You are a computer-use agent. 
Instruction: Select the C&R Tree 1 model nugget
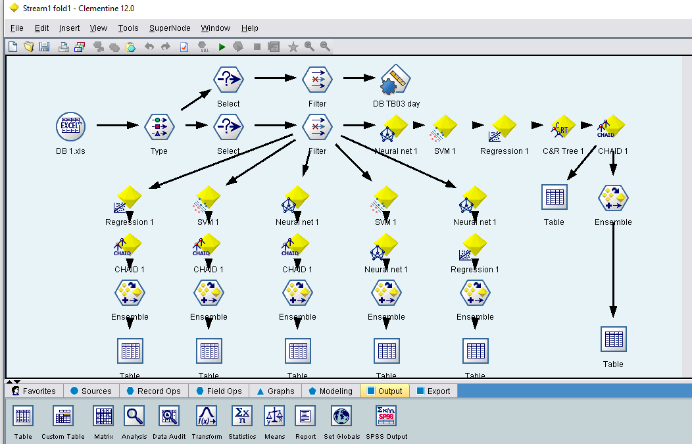[562, 126]
